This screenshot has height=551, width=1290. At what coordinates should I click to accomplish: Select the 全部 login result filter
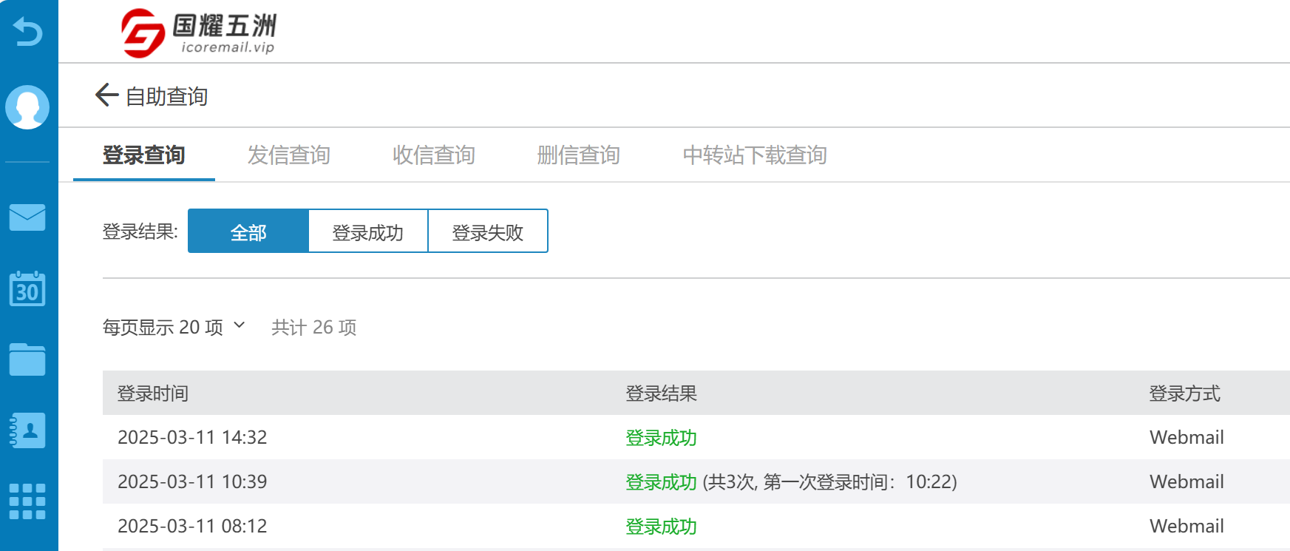(x=248, y=231)
